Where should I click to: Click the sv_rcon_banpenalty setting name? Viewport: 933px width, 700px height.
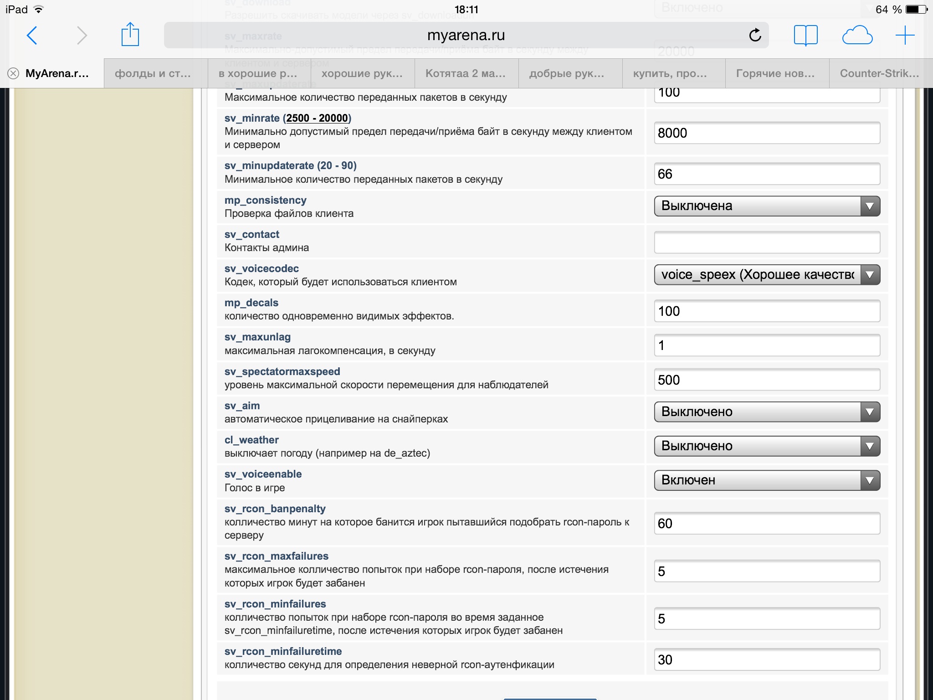coord(275,509)
